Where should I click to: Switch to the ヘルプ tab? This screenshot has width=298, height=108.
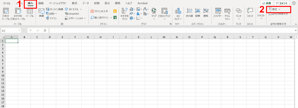pyautogui.click(x=128, y=3)
